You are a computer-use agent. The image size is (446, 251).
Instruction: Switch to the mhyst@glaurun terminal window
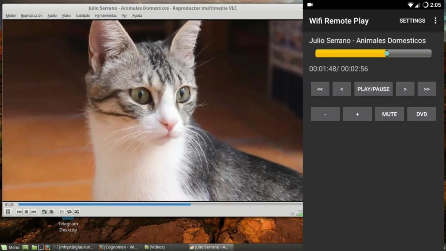coord(75,247)
